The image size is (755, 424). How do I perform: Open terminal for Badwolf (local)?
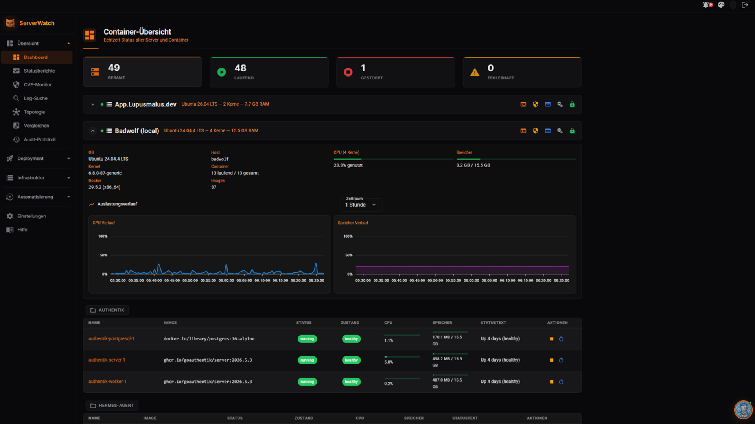523,131
